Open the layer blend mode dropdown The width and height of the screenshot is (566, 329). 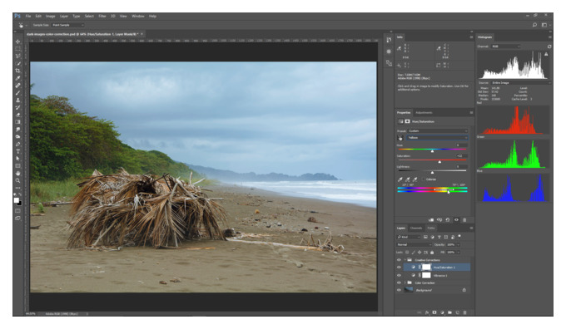[x=414, y=245]
